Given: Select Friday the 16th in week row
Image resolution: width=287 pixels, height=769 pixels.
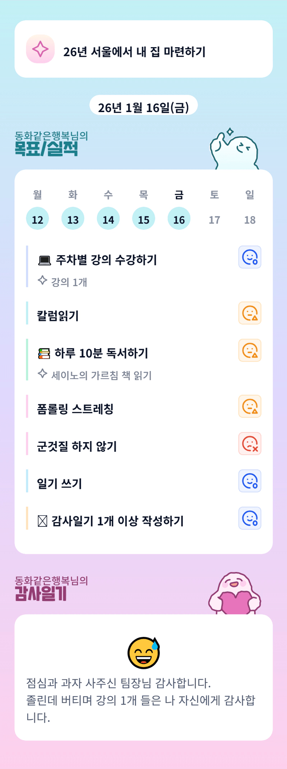Looking at the screenshot, I should coord(179,219).
